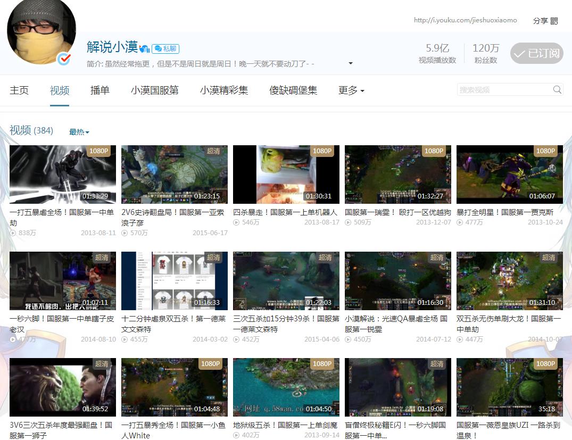Open video title 2V6史诗翻盘局！国服第一亚索浪子彦

(x=173, y=218)
